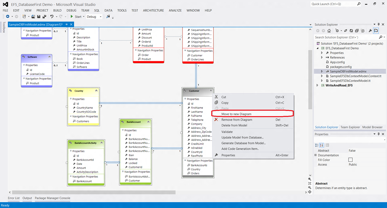The width and height of the screenshot is (387, 208).
Task: Expand the References node in Solution Explorer
Action: click(322, 57)
